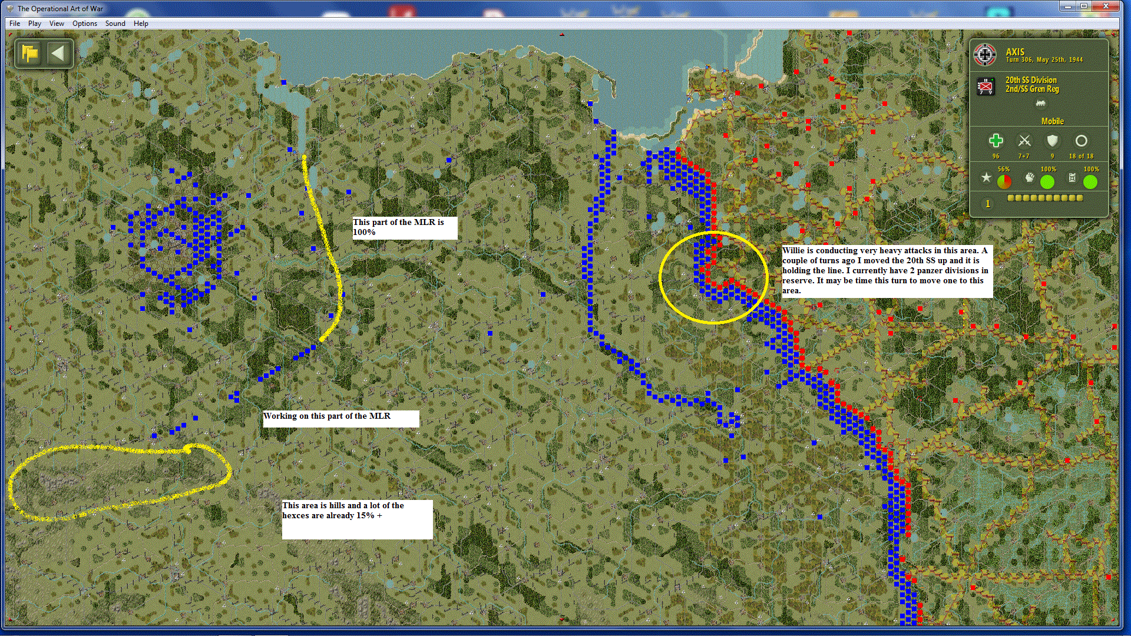Select the 20th SS Division unit counter
The height and width of the screenshot is (636, 1131).
click(985, 86)
